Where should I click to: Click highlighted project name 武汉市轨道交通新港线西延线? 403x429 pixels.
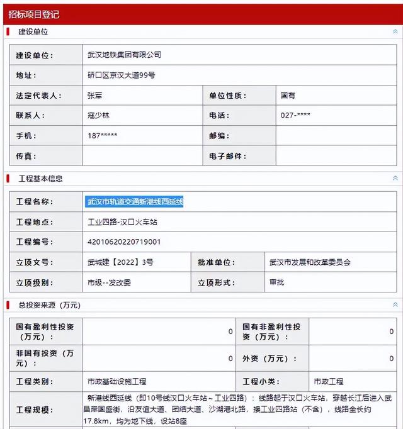134,202
